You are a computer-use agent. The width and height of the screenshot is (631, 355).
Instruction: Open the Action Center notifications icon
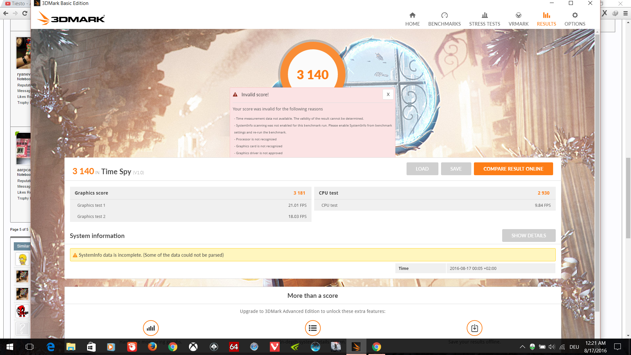click(x=618, y=347)
